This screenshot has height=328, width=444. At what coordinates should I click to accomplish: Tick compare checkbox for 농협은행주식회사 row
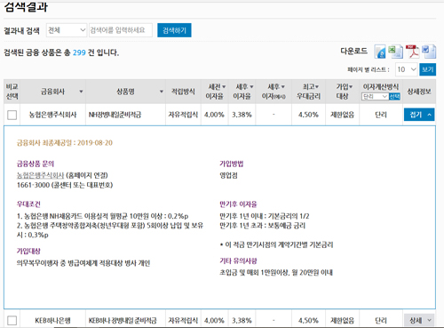coord(12,115)
